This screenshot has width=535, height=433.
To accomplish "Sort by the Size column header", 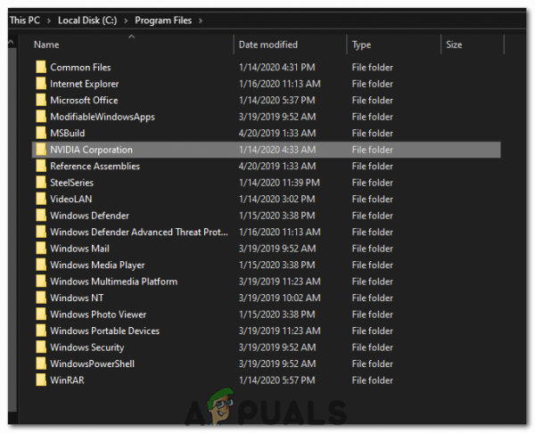I will (x=454, y=45).
